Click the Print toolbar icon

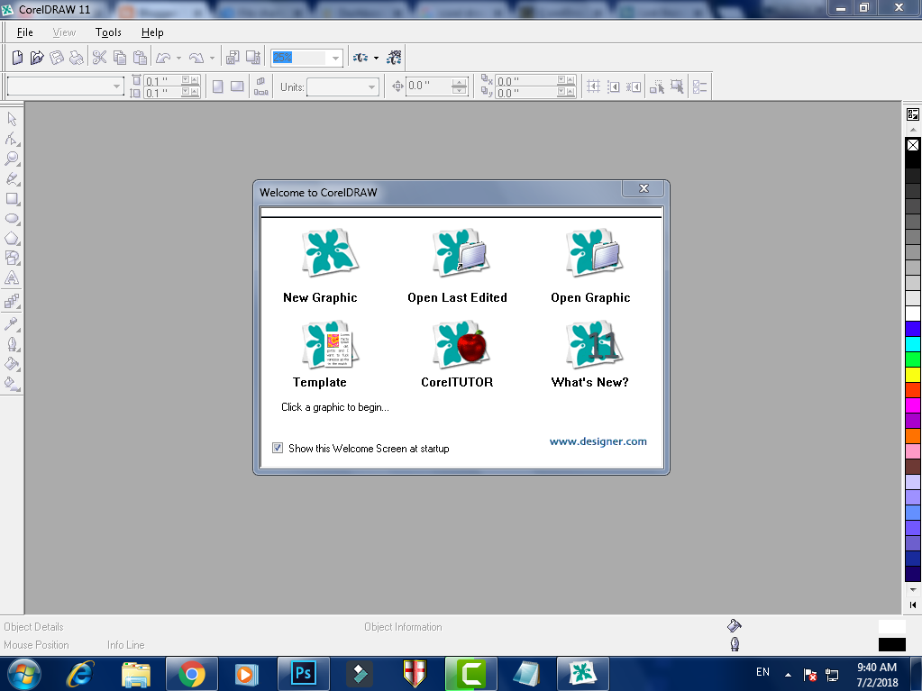(77, 57)
